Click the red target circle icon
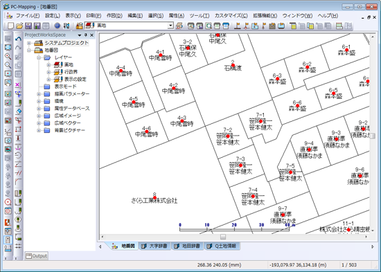 (8, 202)
